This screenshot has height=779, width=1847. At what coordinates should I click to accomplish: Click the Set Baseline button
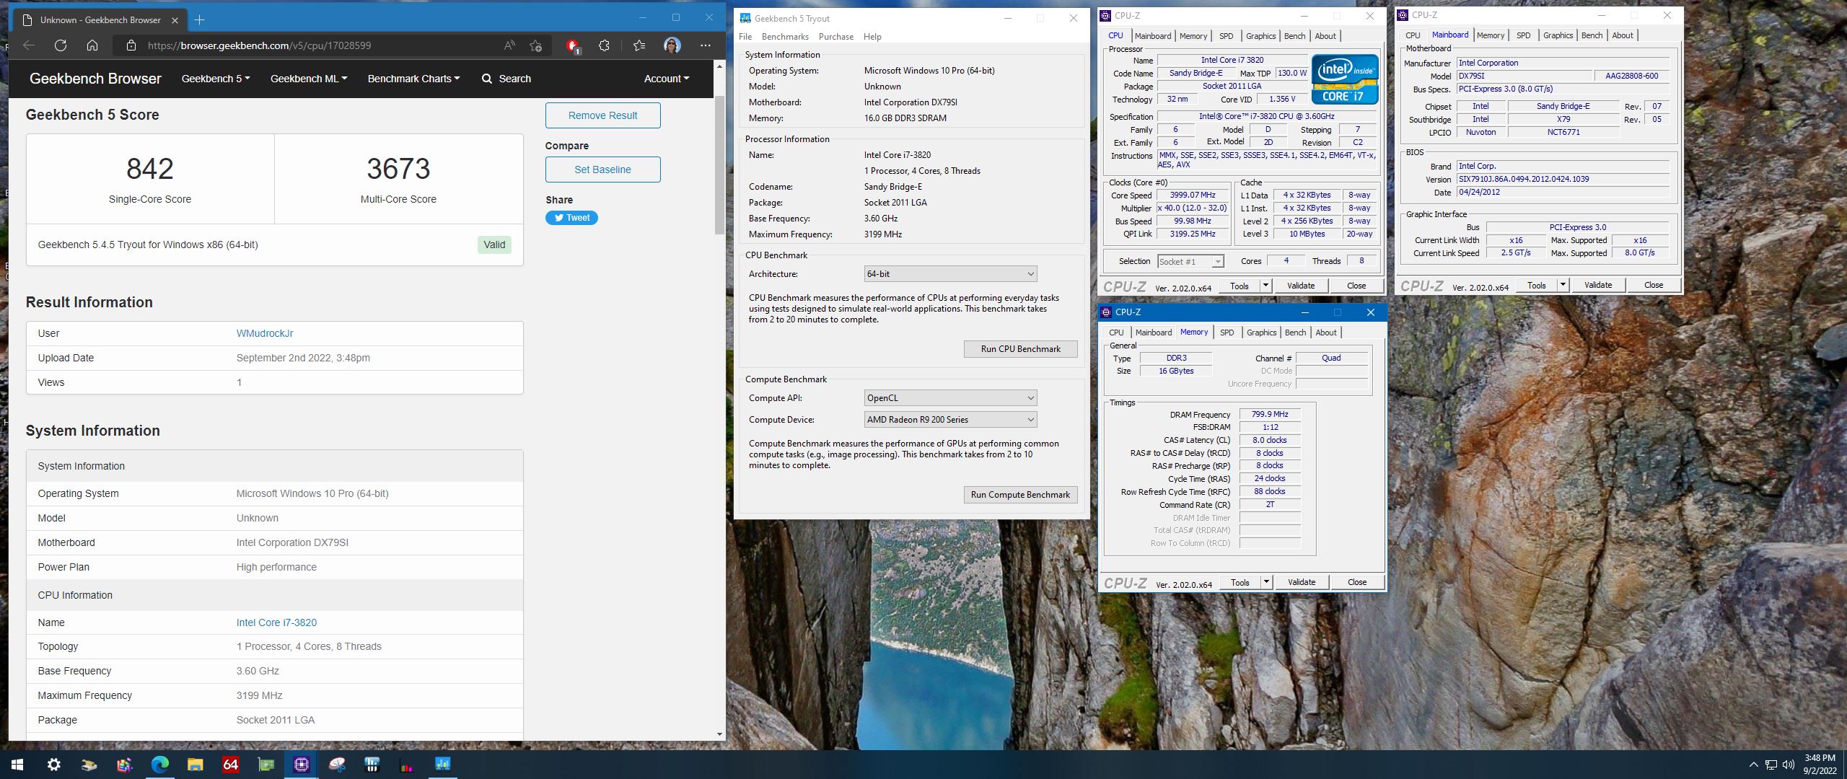pos(602,170)
